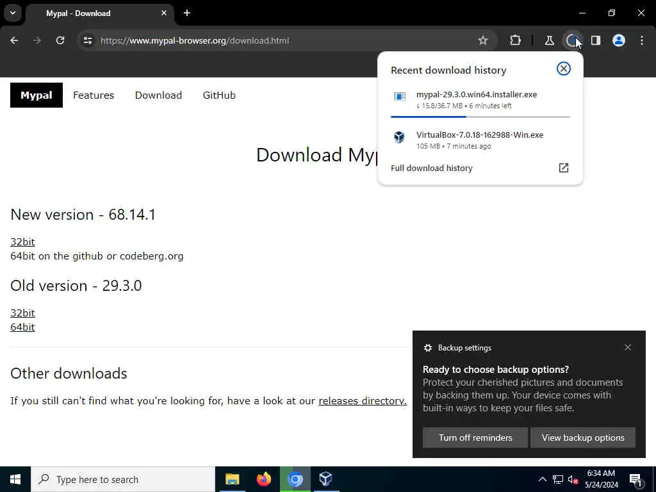
Task: Click the address bar URL
Action: click(x=195, y=40)
